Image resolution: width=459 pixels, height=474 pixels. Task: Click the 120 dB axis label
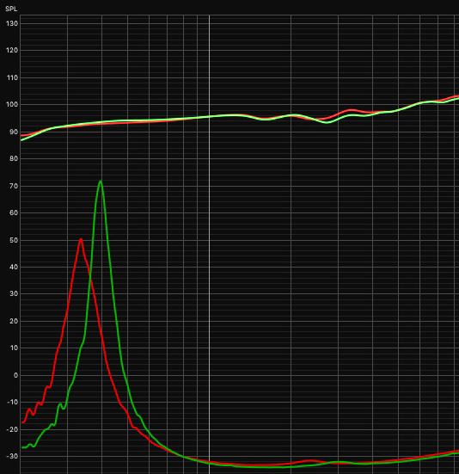click(x=12, y=51)
